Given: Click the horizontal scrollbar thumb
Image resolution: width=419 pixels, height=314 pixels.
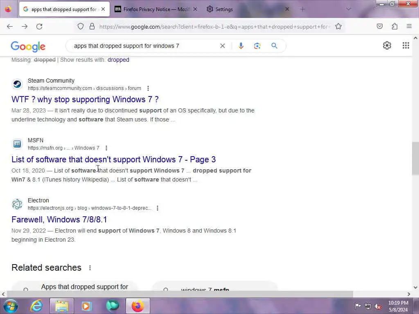Looking at the screenshot, I should pos(180,294).
